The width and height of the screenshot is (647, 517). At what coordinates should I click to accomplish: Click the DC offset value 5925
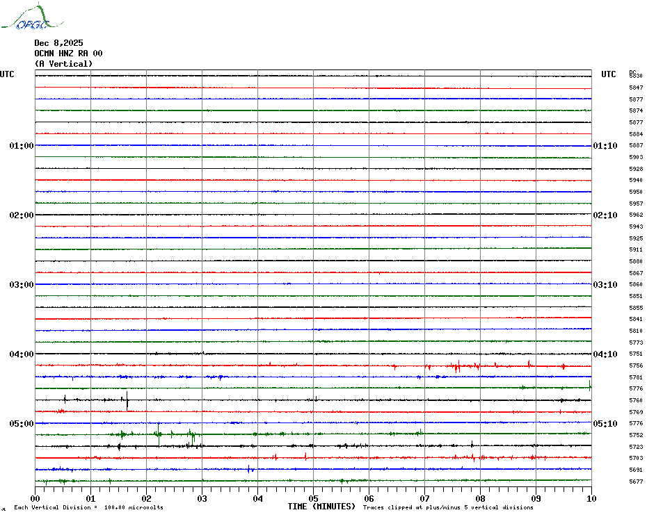pos(636,239)
